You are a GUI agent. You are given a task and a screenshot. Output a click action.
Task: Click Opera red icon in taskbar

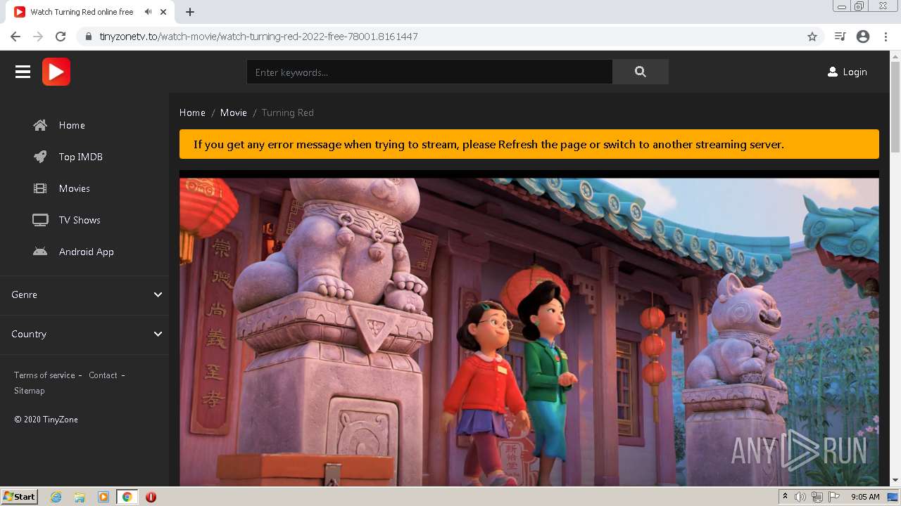coord(151,497)
